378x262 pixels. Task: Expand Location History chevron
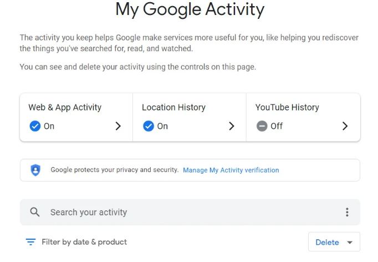(232, 126)
